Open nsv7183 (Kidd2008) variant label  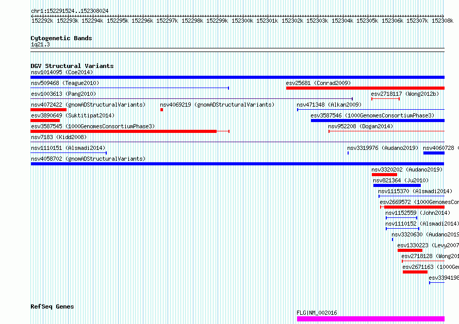(59, 137)
